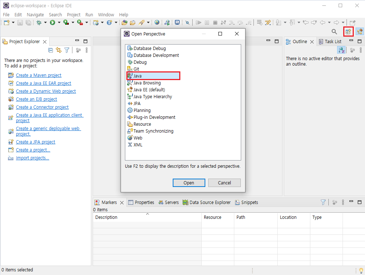Click the Terminate stop toolbar icon
The image size is (365, 275).
coord(215,22)
